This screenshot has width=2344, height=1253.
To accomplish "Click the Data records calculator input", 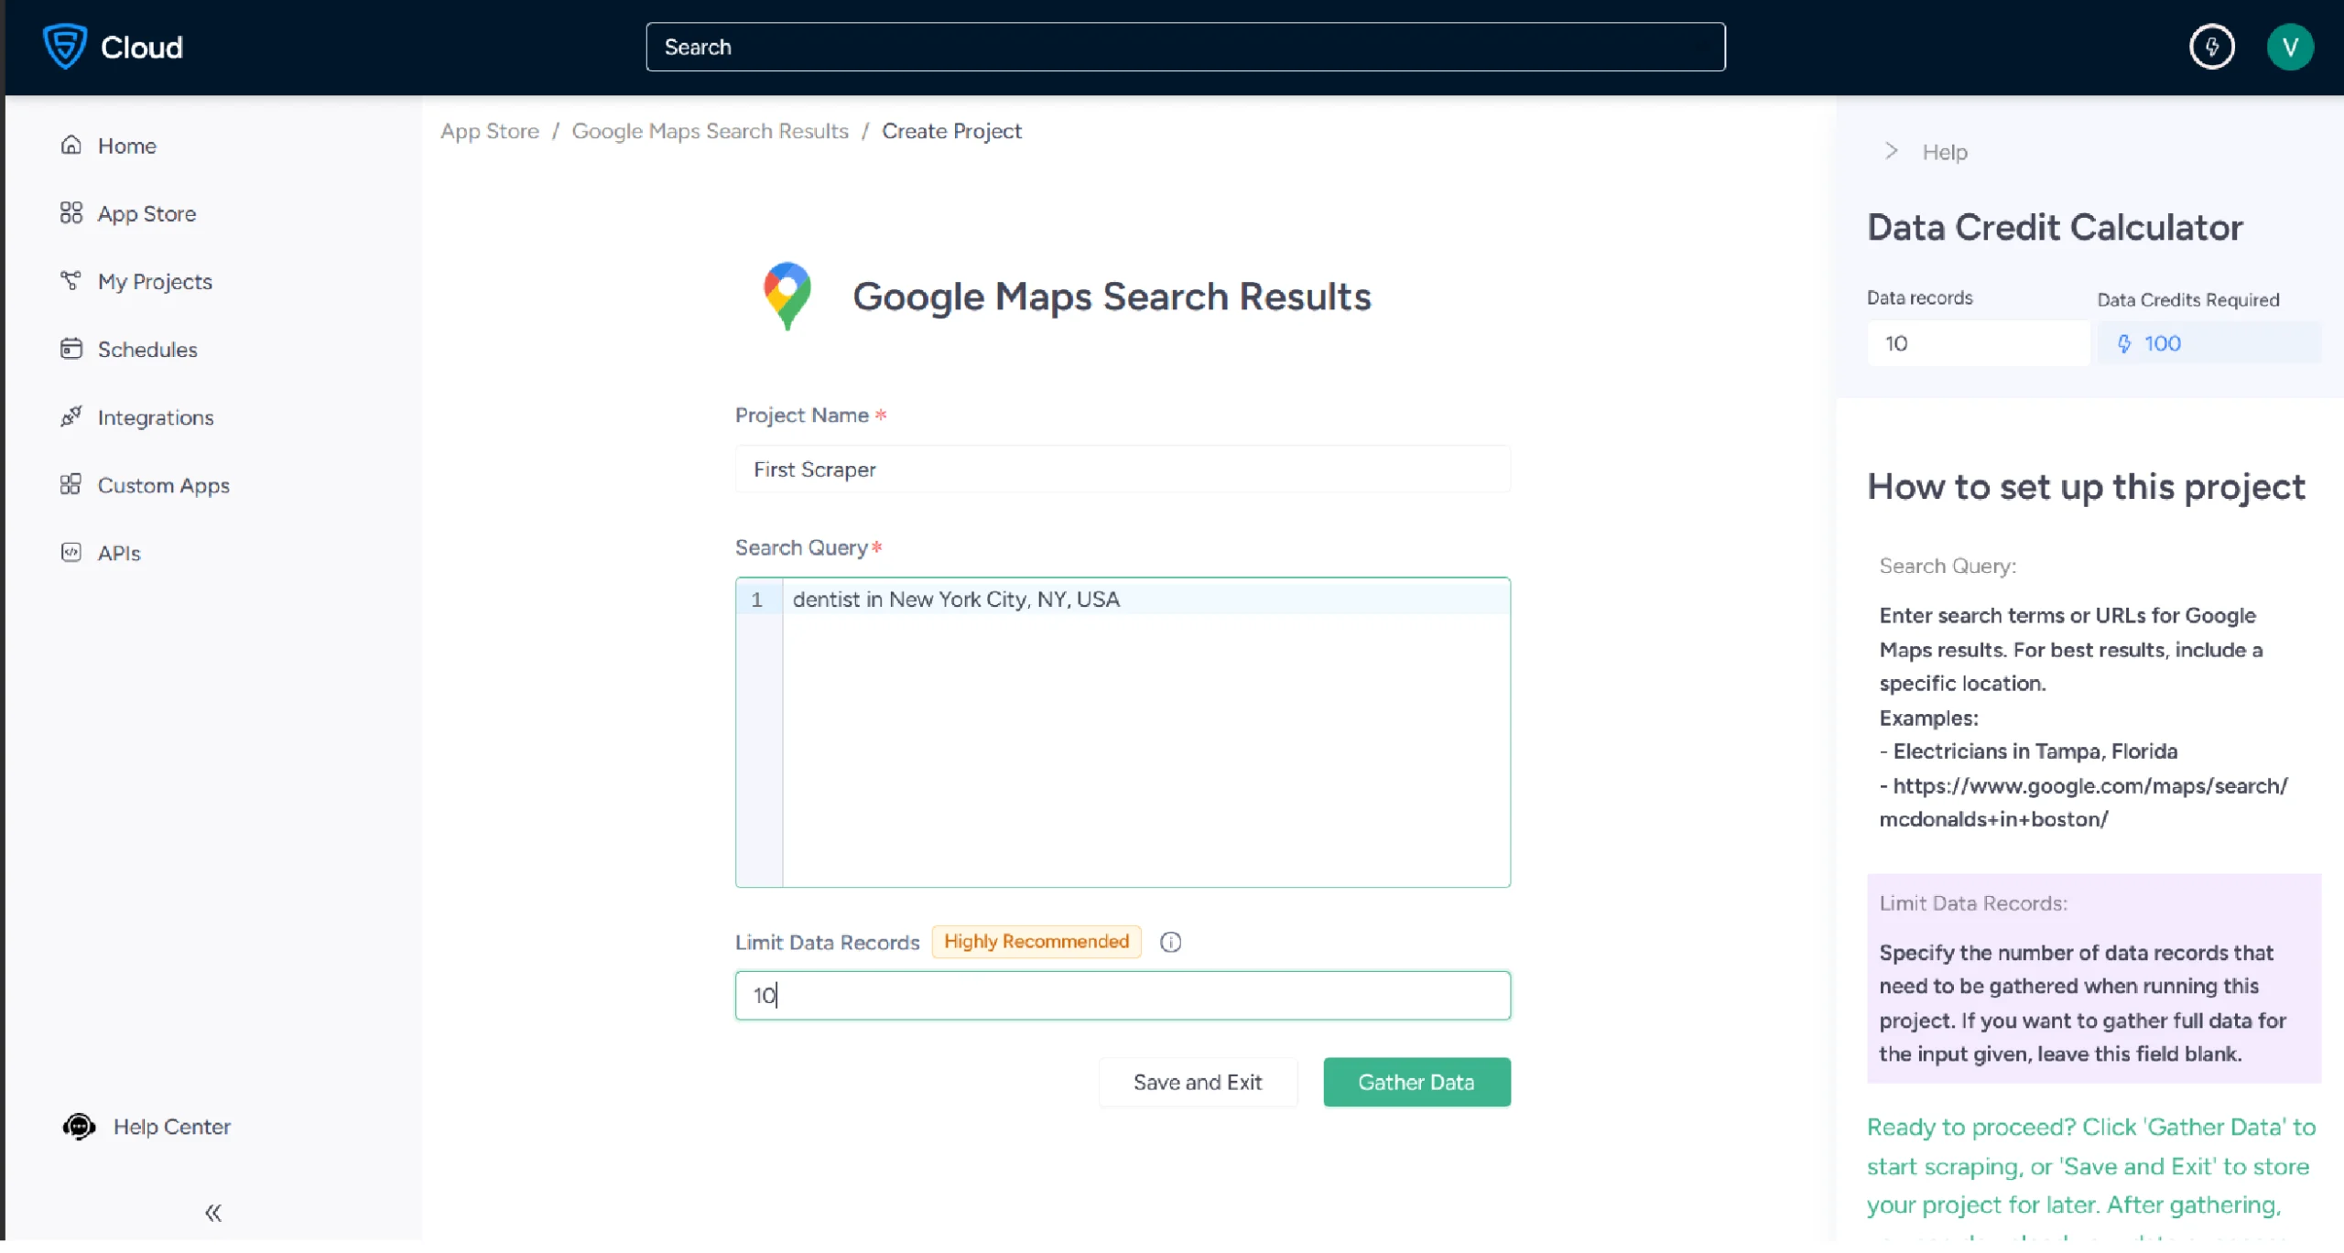I will click(1978, 343).
